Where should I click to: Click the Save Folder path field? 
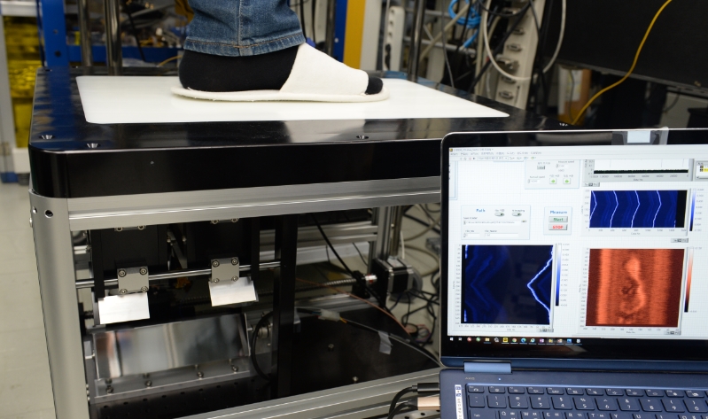point(492,222)
